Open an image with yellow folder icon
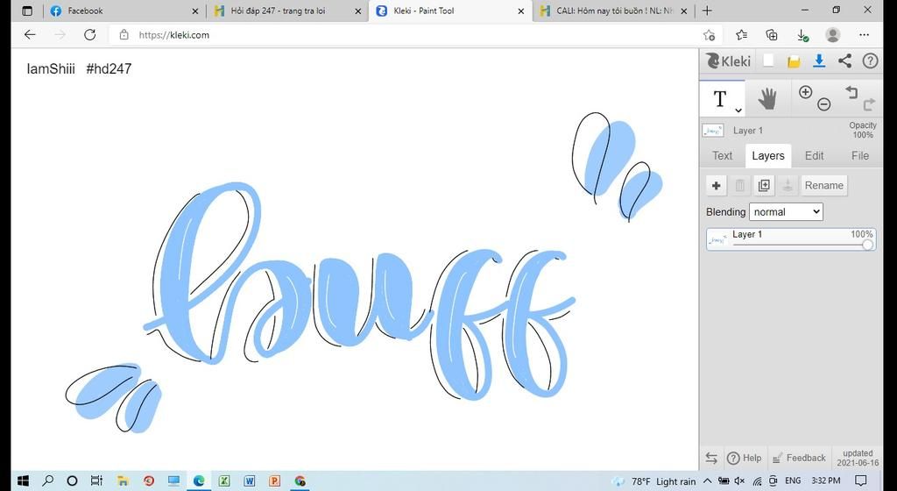 (794, 61)
